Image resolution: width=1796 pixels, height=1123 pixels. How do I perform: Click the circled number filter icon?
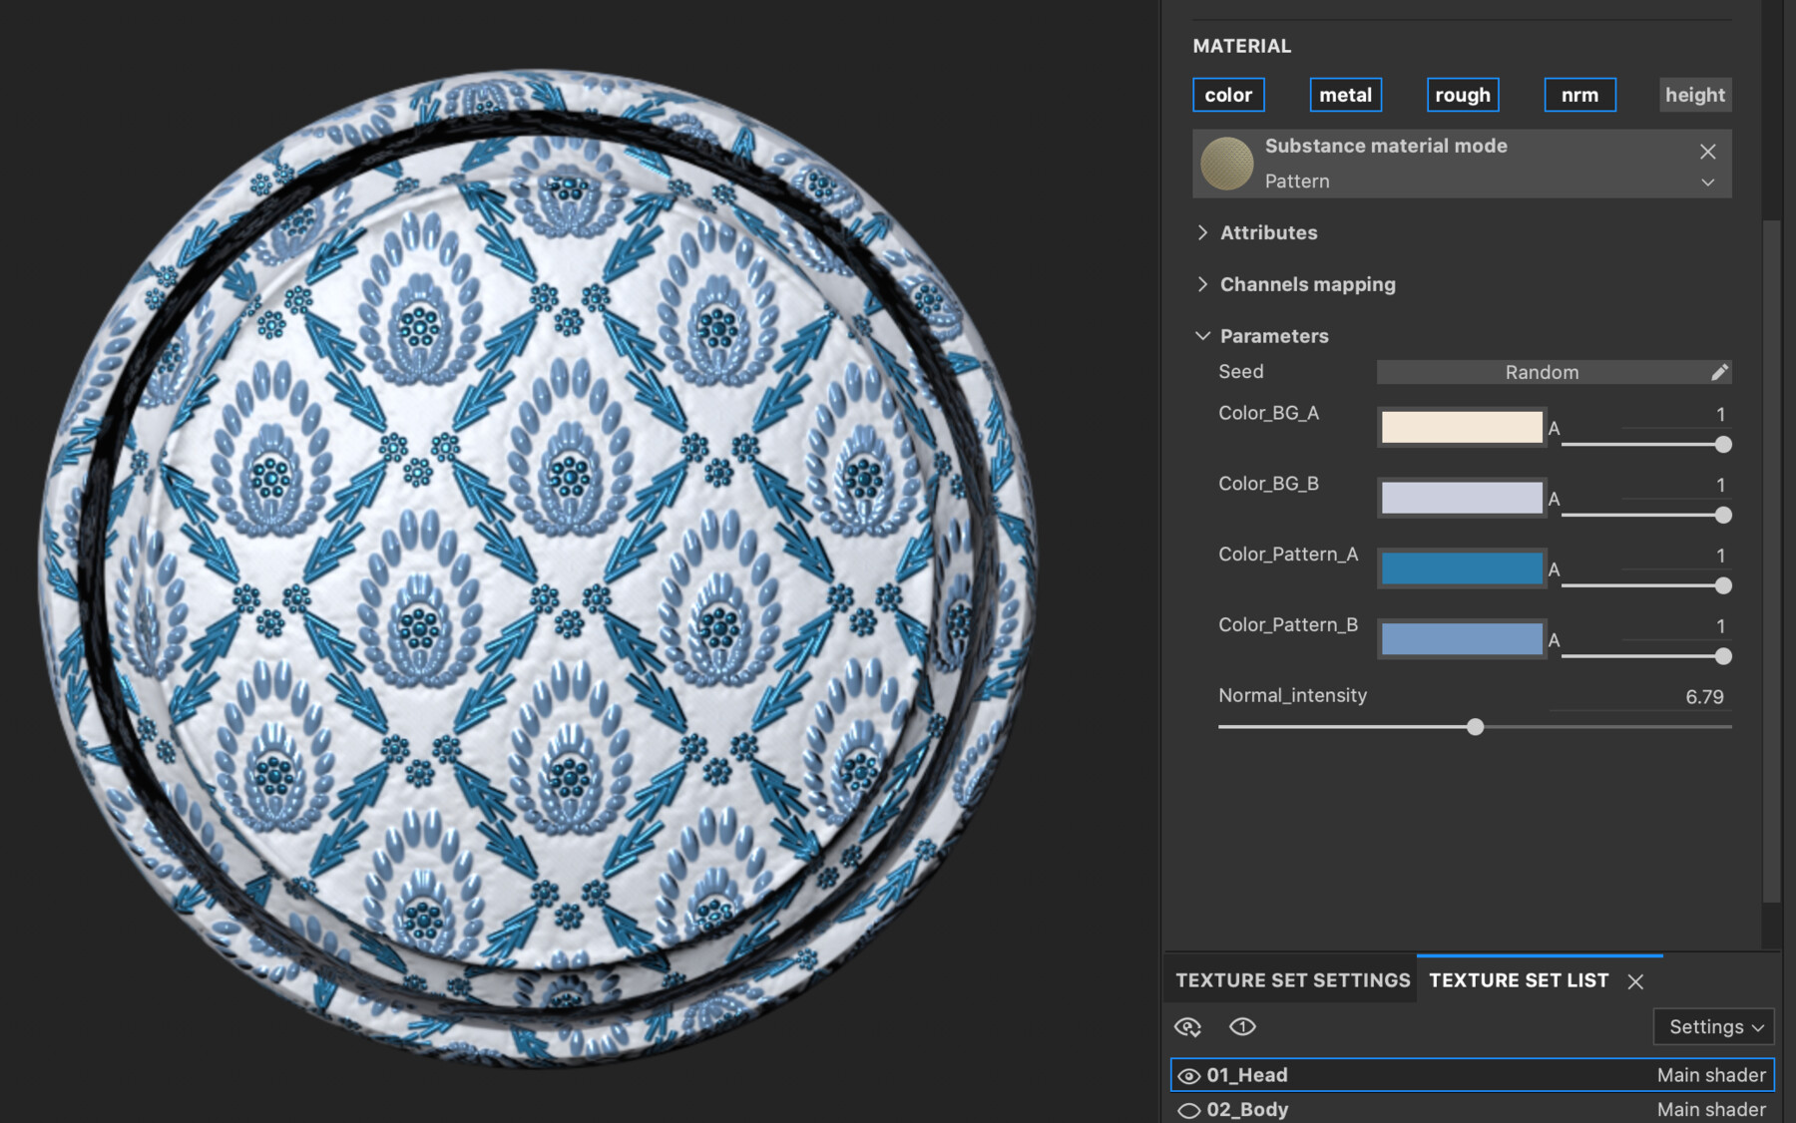click(x=1242, y=1026)
